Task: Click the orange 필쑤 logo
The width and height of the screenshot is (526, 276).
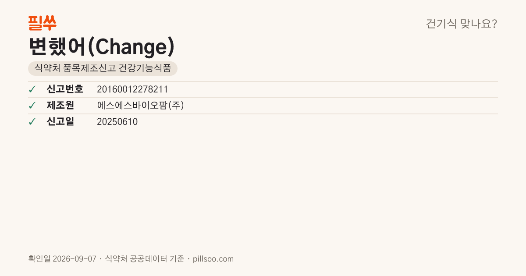Action: coord(42,23)
